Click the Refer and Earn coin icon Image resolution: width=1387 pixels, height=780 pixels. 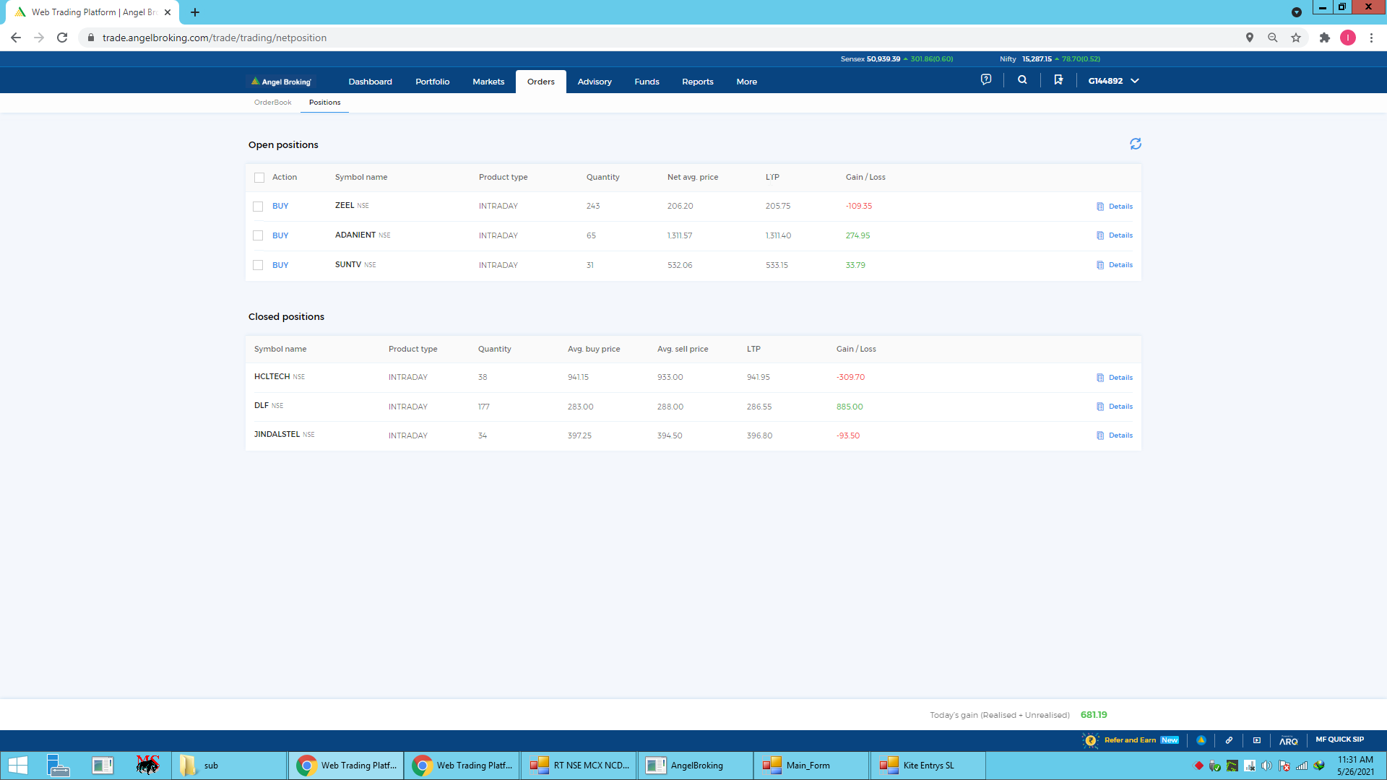click(1091, 740)
